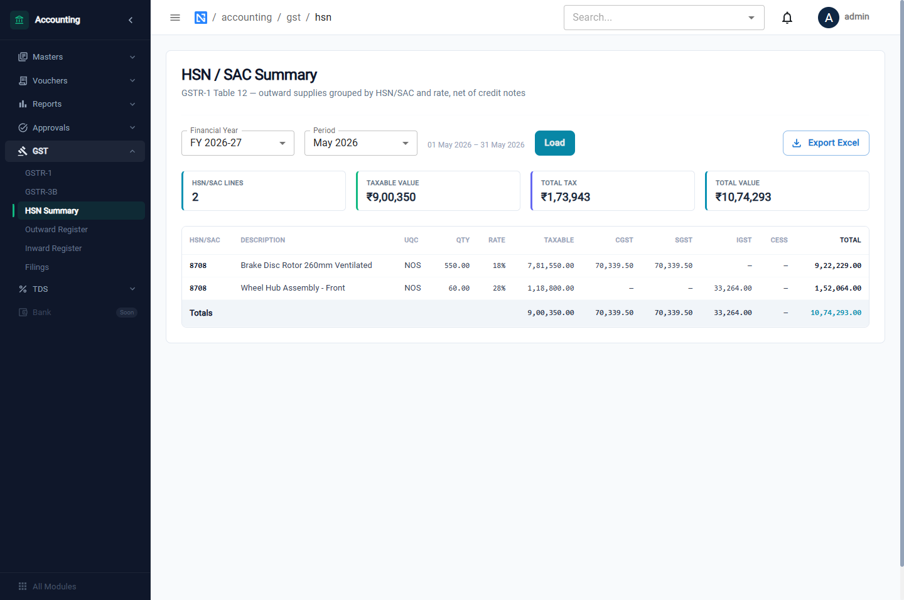
Task: Click the Masters sidebar icon
Action: tap(23, 57)
